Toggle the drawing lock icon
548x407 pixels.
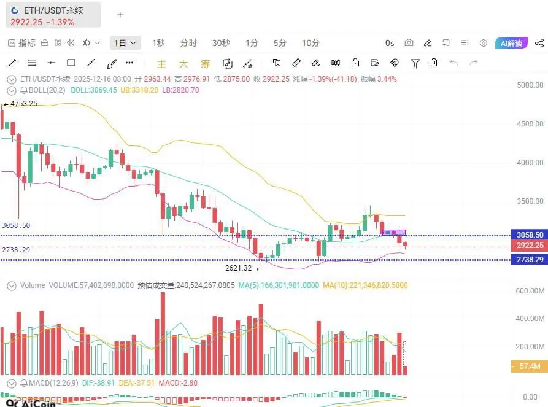tap(355, 63)
